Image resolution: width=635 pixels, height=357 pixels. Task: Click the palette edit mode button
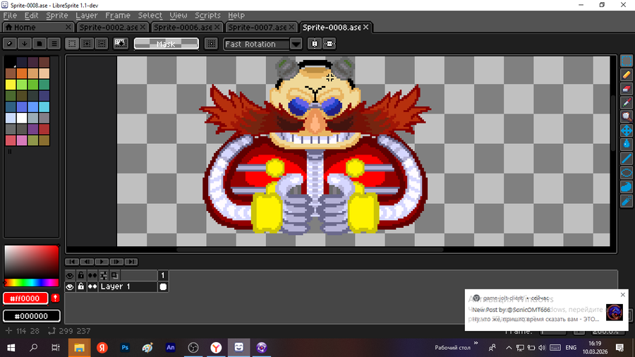(10, 43)
